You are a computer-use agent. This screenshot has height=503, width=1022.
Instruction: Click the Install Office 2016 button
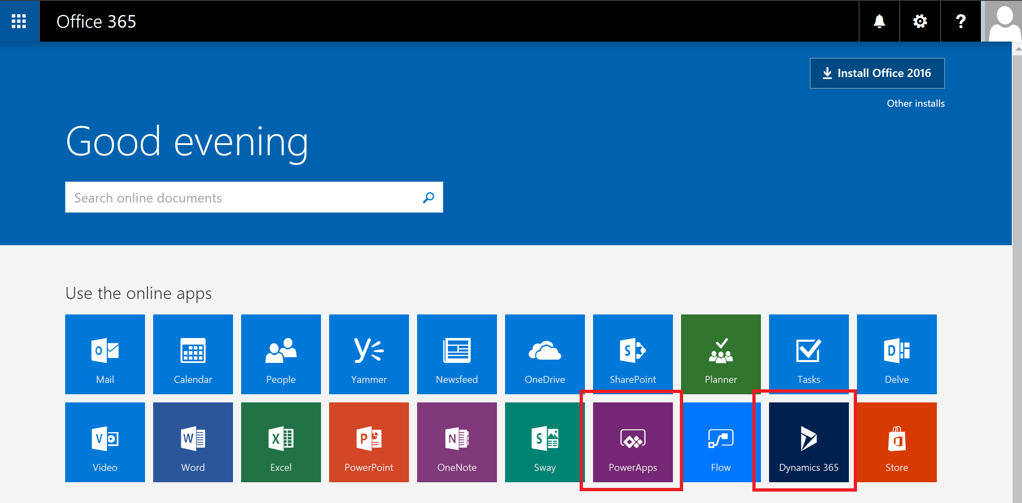point(877,73)
